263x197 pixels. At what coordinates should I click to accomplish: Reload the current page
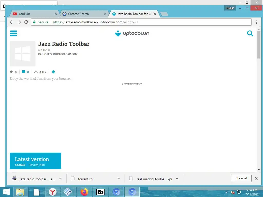pyautogui.click(x=26, y=22)
